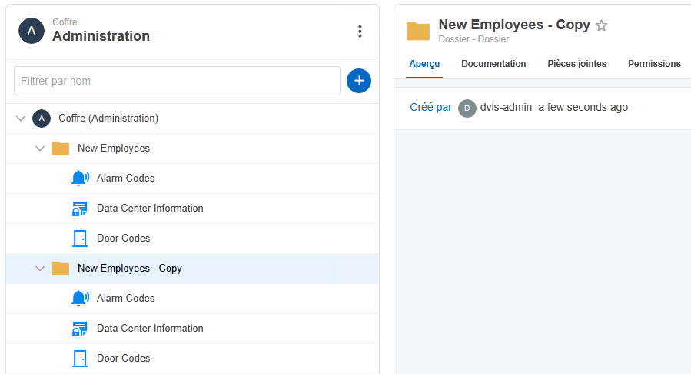The image size is (691, 374).
Task: Click the Door Codes icon under New Employees - Copy
Action: [80, 359]
